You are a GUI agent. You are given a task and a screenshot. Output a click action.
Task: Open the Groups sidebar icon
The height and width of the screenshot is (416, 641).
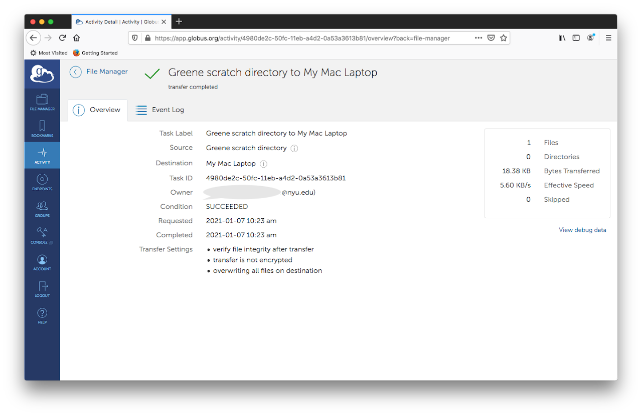(x=42, y=208)
